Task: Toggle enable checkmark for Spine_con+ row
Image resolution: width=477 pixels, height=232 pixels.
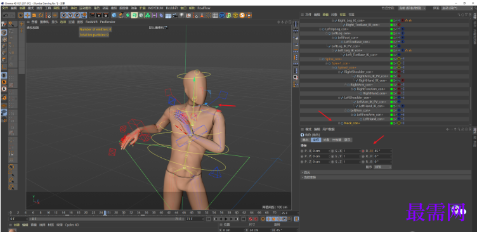Action: pos(396,59)
